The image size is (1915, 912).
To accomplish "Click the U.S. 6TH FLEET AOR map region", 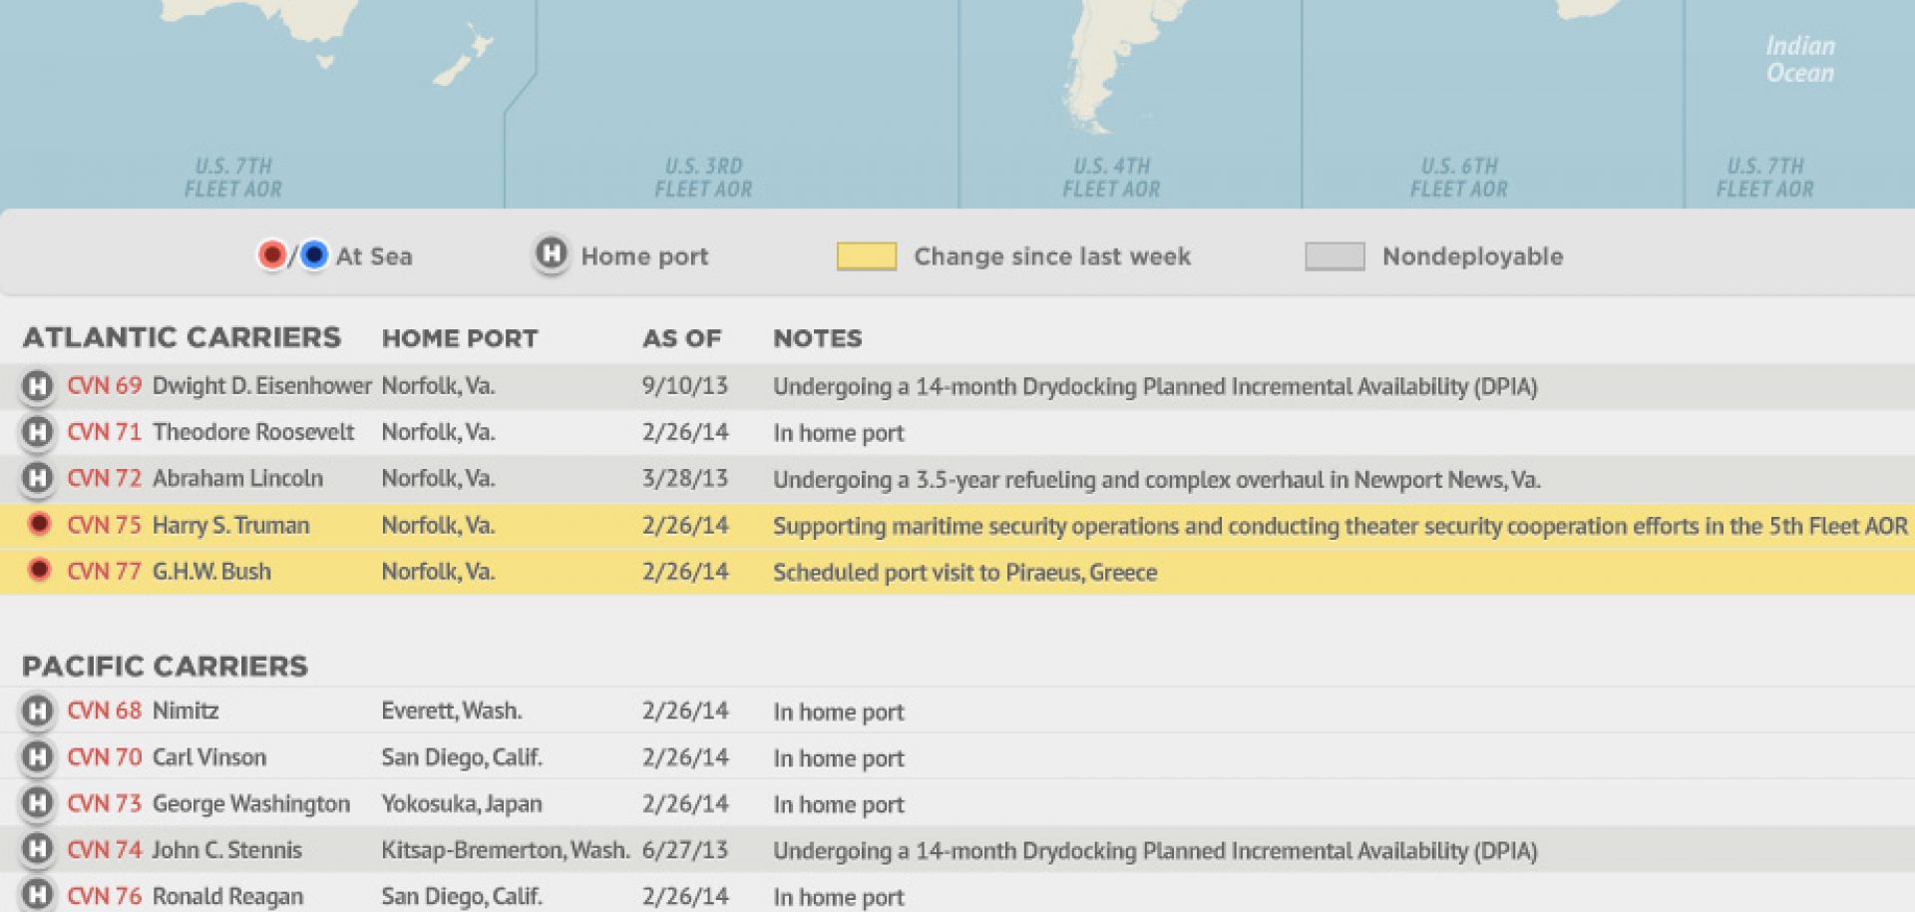I will pos(1459,177).
